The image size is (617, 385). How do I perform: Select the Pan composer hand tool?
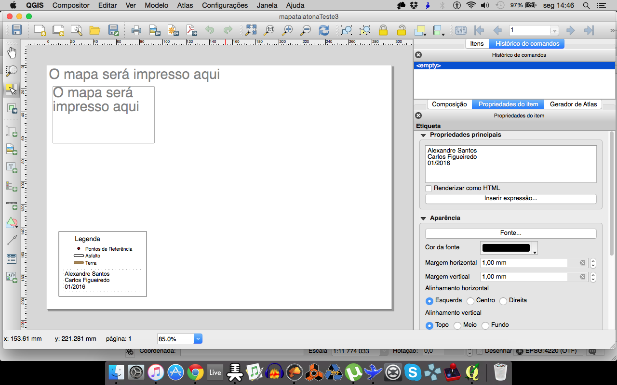coord(12,52)
